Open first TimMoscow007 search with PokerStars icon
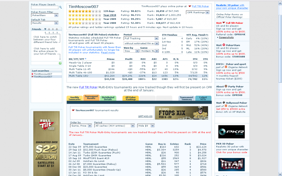Image resolution: width=282 pixels, height=176 pixels. point(42,74)
